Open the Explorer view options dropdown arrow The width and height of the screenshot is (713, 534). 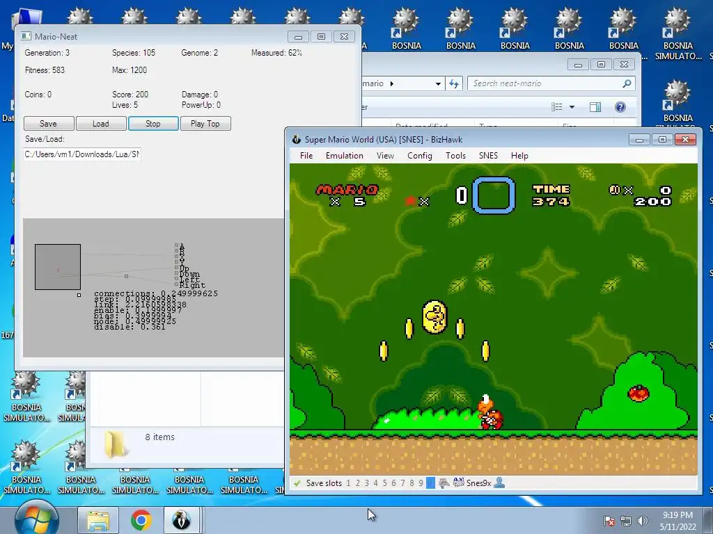[x=572, y=107]
